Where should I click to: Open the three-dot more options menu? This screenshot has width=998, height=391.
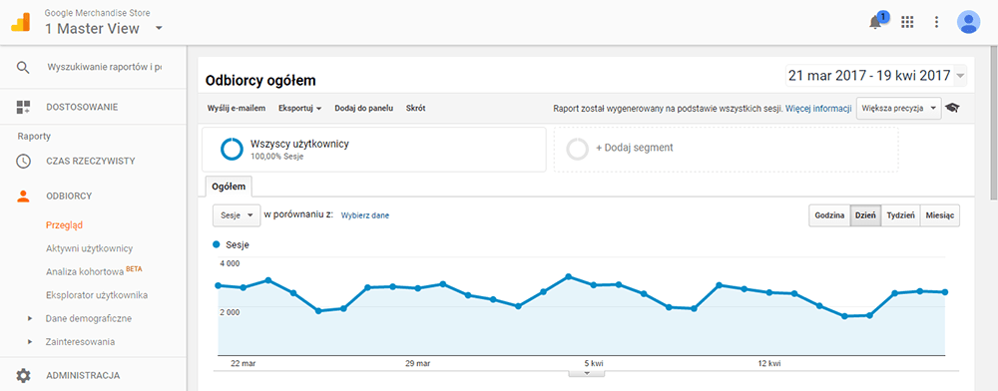[x=936, y=22]
